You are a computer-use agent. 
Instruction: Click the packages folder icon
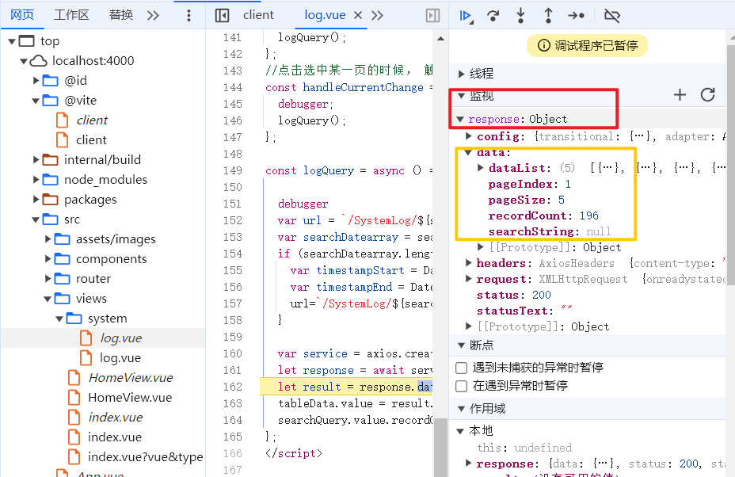point(50,200)
